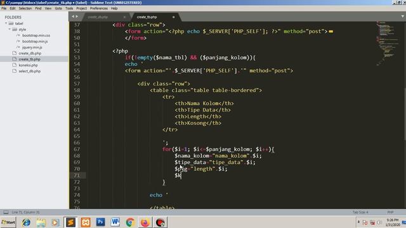Viewport: 406px width, 228px height.
Task: Close the create_db.php tab
Action: tap(124, 17)
